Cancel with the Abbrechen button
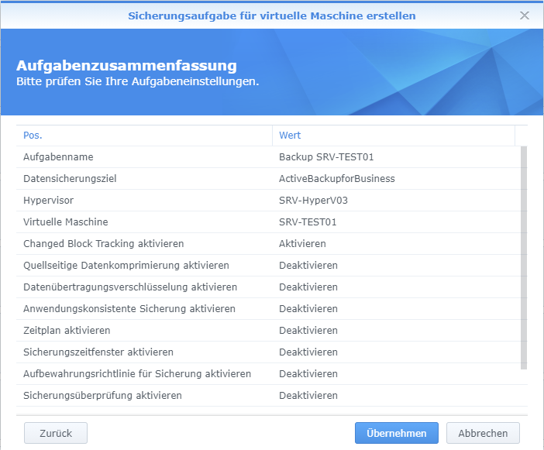 pyautogui.click(x=483, y=433)
